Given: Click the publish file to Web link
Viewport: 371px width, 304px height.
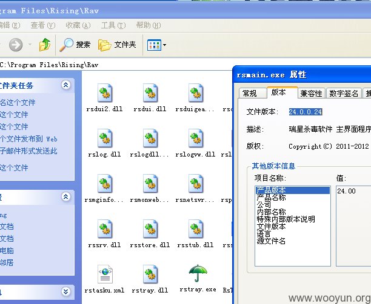Looking at the screenshot, I should point(28,139).
